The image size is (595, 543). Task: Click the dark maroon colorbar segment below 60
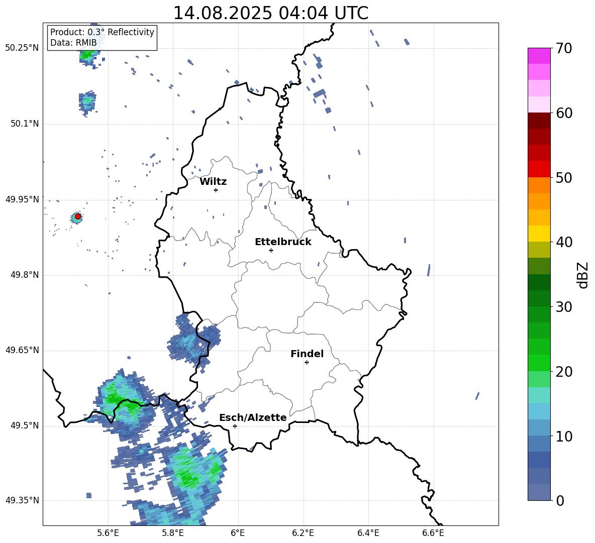coord(539,121)
